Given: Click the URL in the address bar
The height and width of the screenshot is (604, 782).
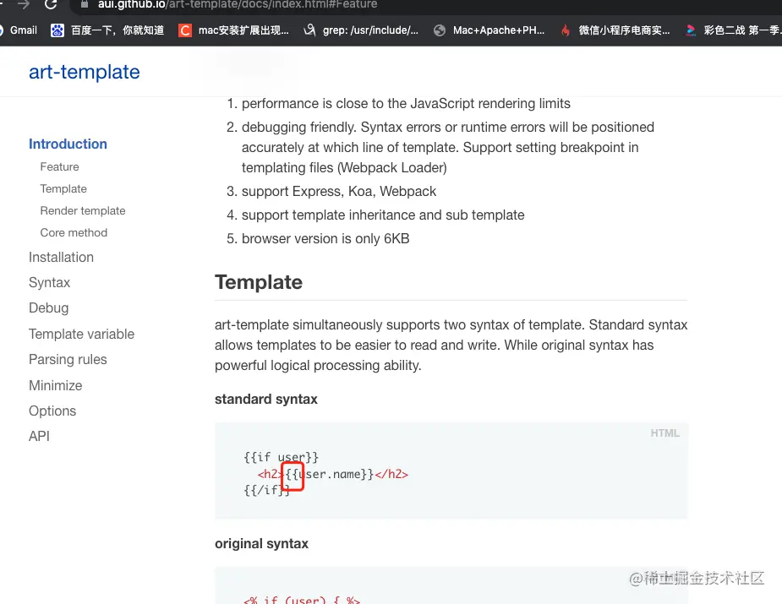Looking at the screenshot, I should tap(237, 4).
